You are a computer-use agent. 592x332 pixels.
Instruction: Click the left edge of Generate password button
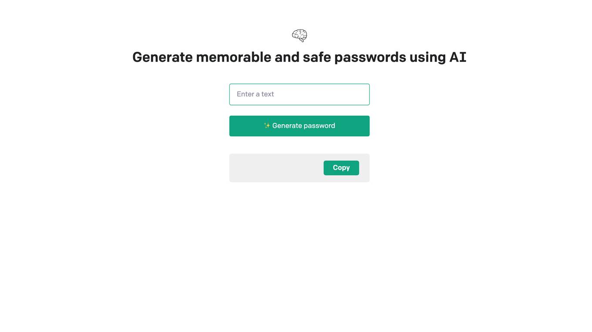(x=232, y=126)
